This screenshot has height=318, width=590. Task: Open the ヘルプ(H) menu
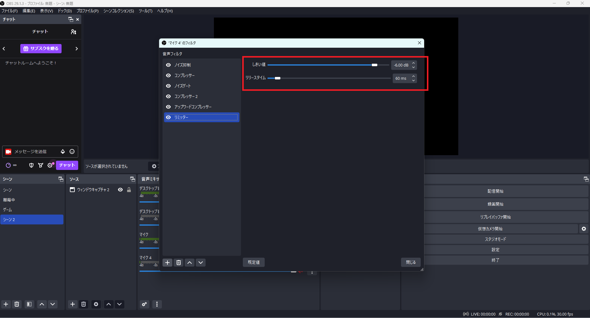pos(165,11)
